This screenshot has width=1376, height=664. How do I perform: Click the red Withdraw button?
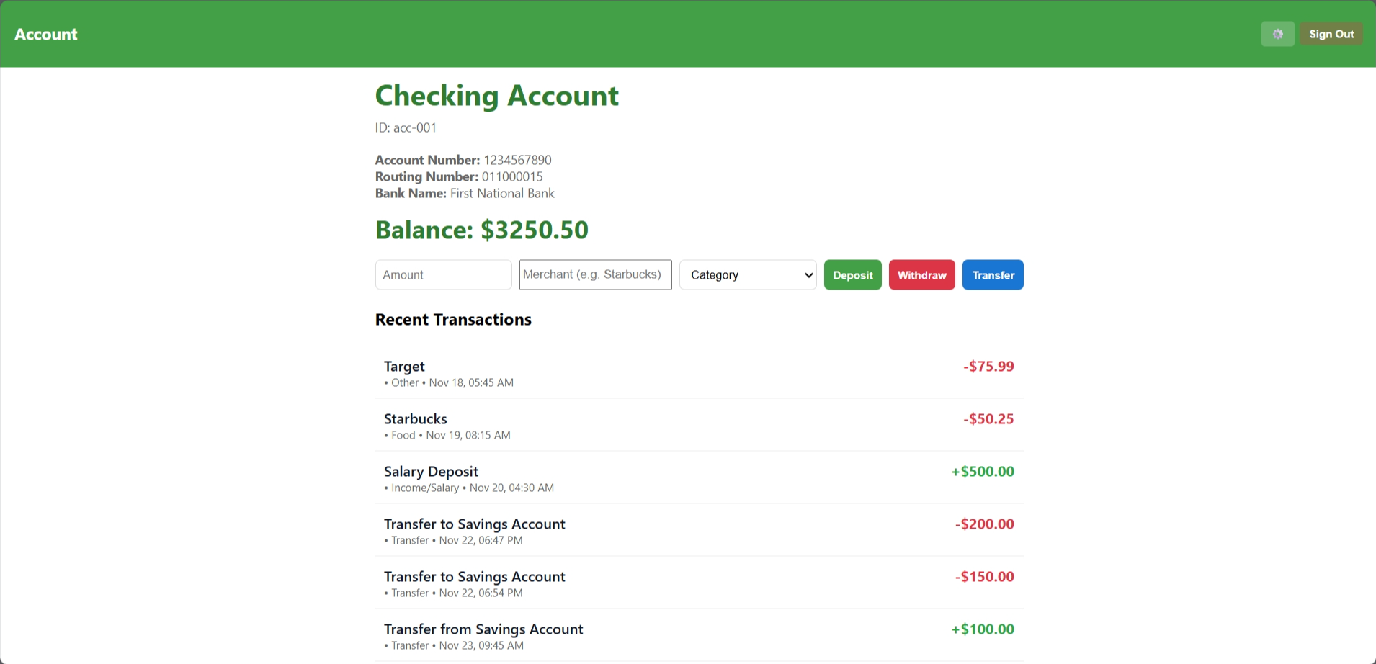tap(921, 274)
